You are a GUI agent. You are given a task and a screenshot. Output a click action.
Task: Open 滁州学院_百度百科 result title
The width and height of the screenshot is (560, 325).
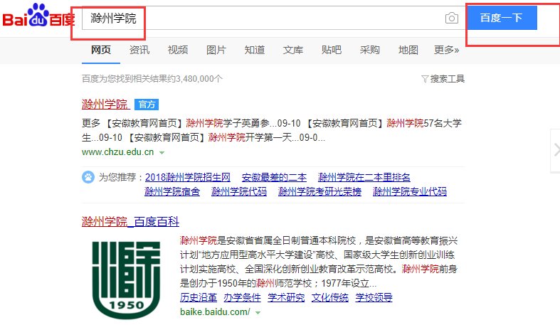[130, 222]
